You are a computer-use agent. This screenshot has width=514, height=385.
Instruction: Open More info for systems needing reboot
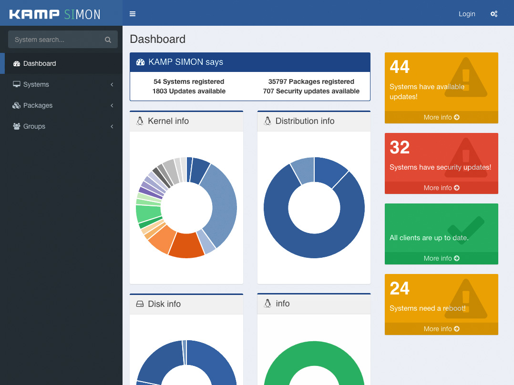coord(441,329)
